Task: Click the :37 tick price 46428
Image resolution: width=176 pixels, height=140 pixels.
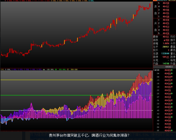Action: coord(168,107)
